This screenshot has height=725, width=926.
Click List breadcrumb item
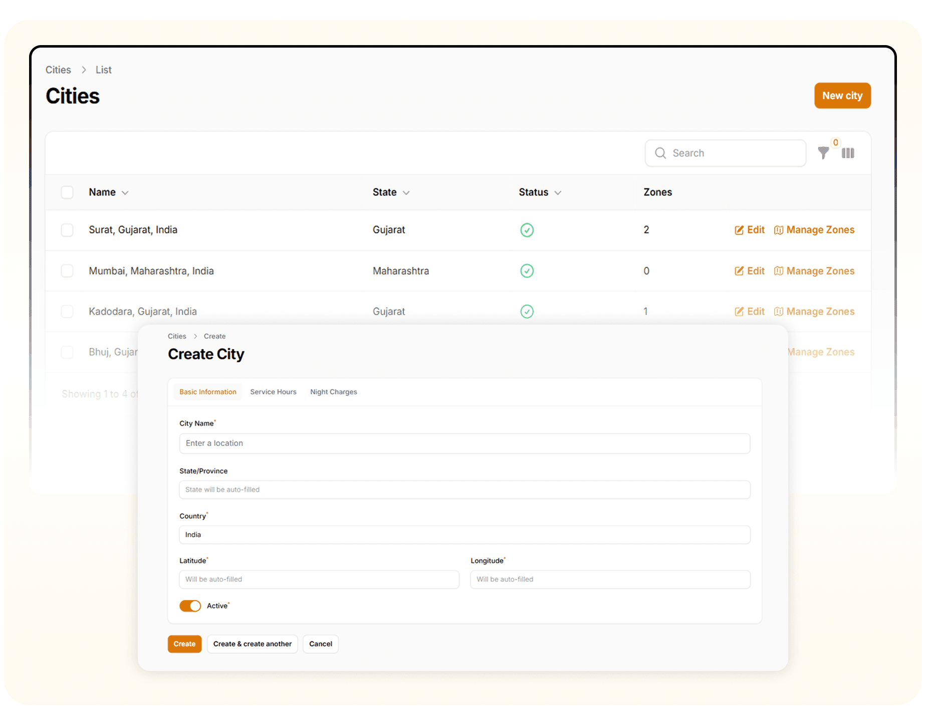[103, 70]
